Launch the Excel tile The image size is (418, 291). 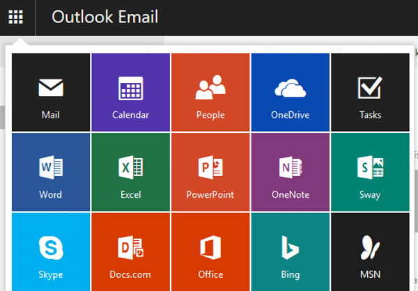(x=131, y=172)
